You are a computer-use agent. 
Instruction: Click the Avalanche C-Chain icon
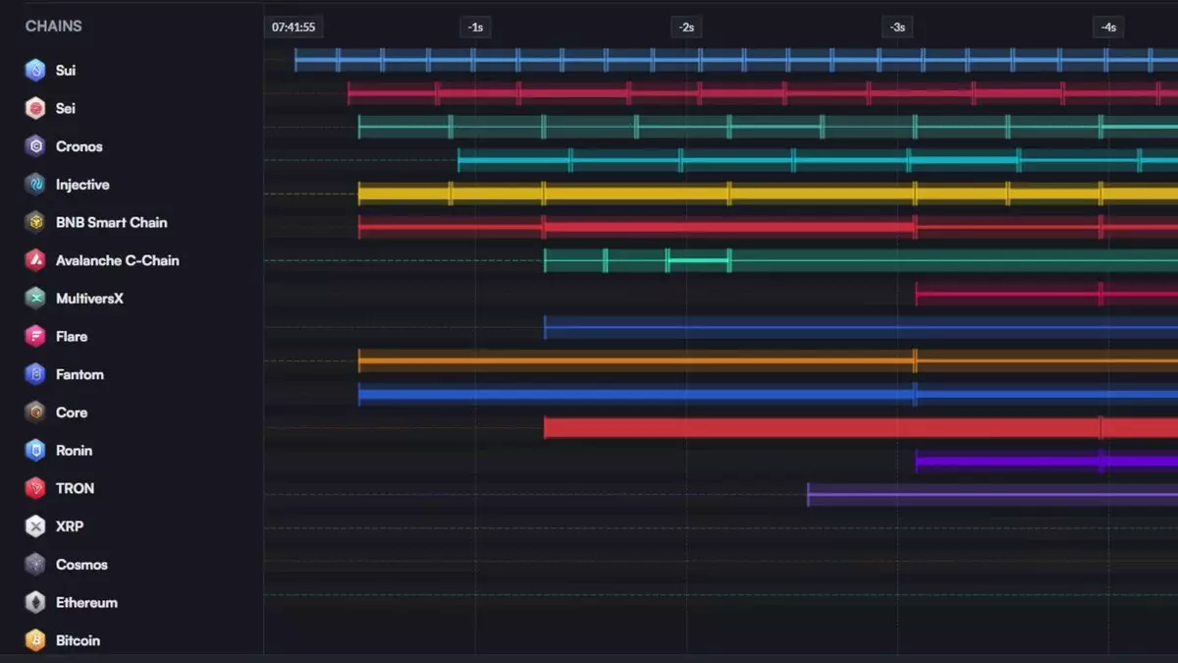pyautogui.click(x=35, y=260)
